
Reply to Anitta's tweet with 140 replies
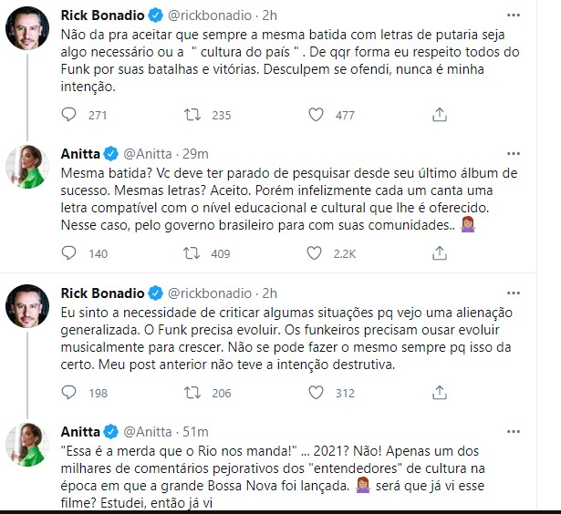tap(70, 254)
